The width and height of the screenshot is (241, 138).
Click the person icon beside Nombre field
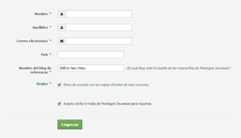62,14
